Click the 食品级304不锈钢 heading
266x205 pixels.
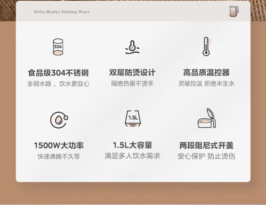click(58, 73)
